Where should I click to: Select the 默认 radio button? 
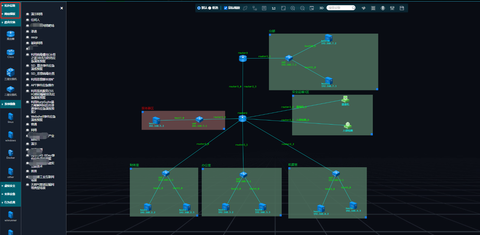click(x=199, y=8)
